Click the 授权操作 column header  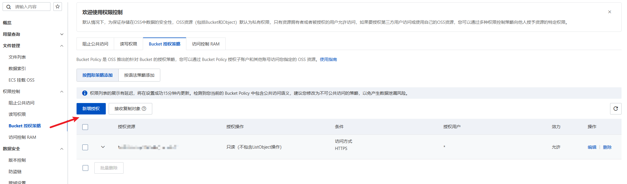pos(235,127)
